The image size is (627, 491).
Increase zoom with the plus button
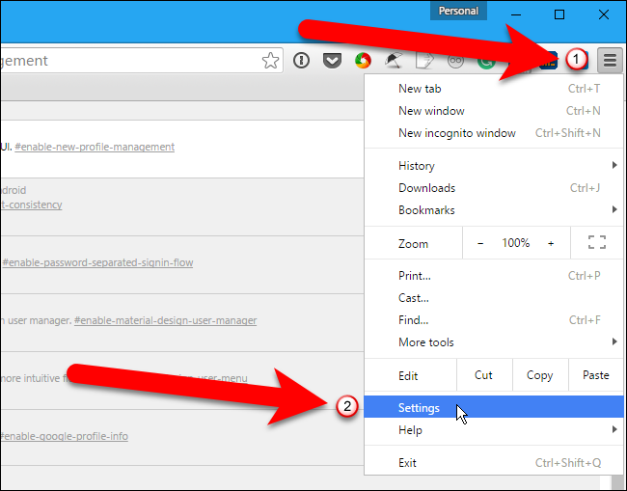(551, 243)
